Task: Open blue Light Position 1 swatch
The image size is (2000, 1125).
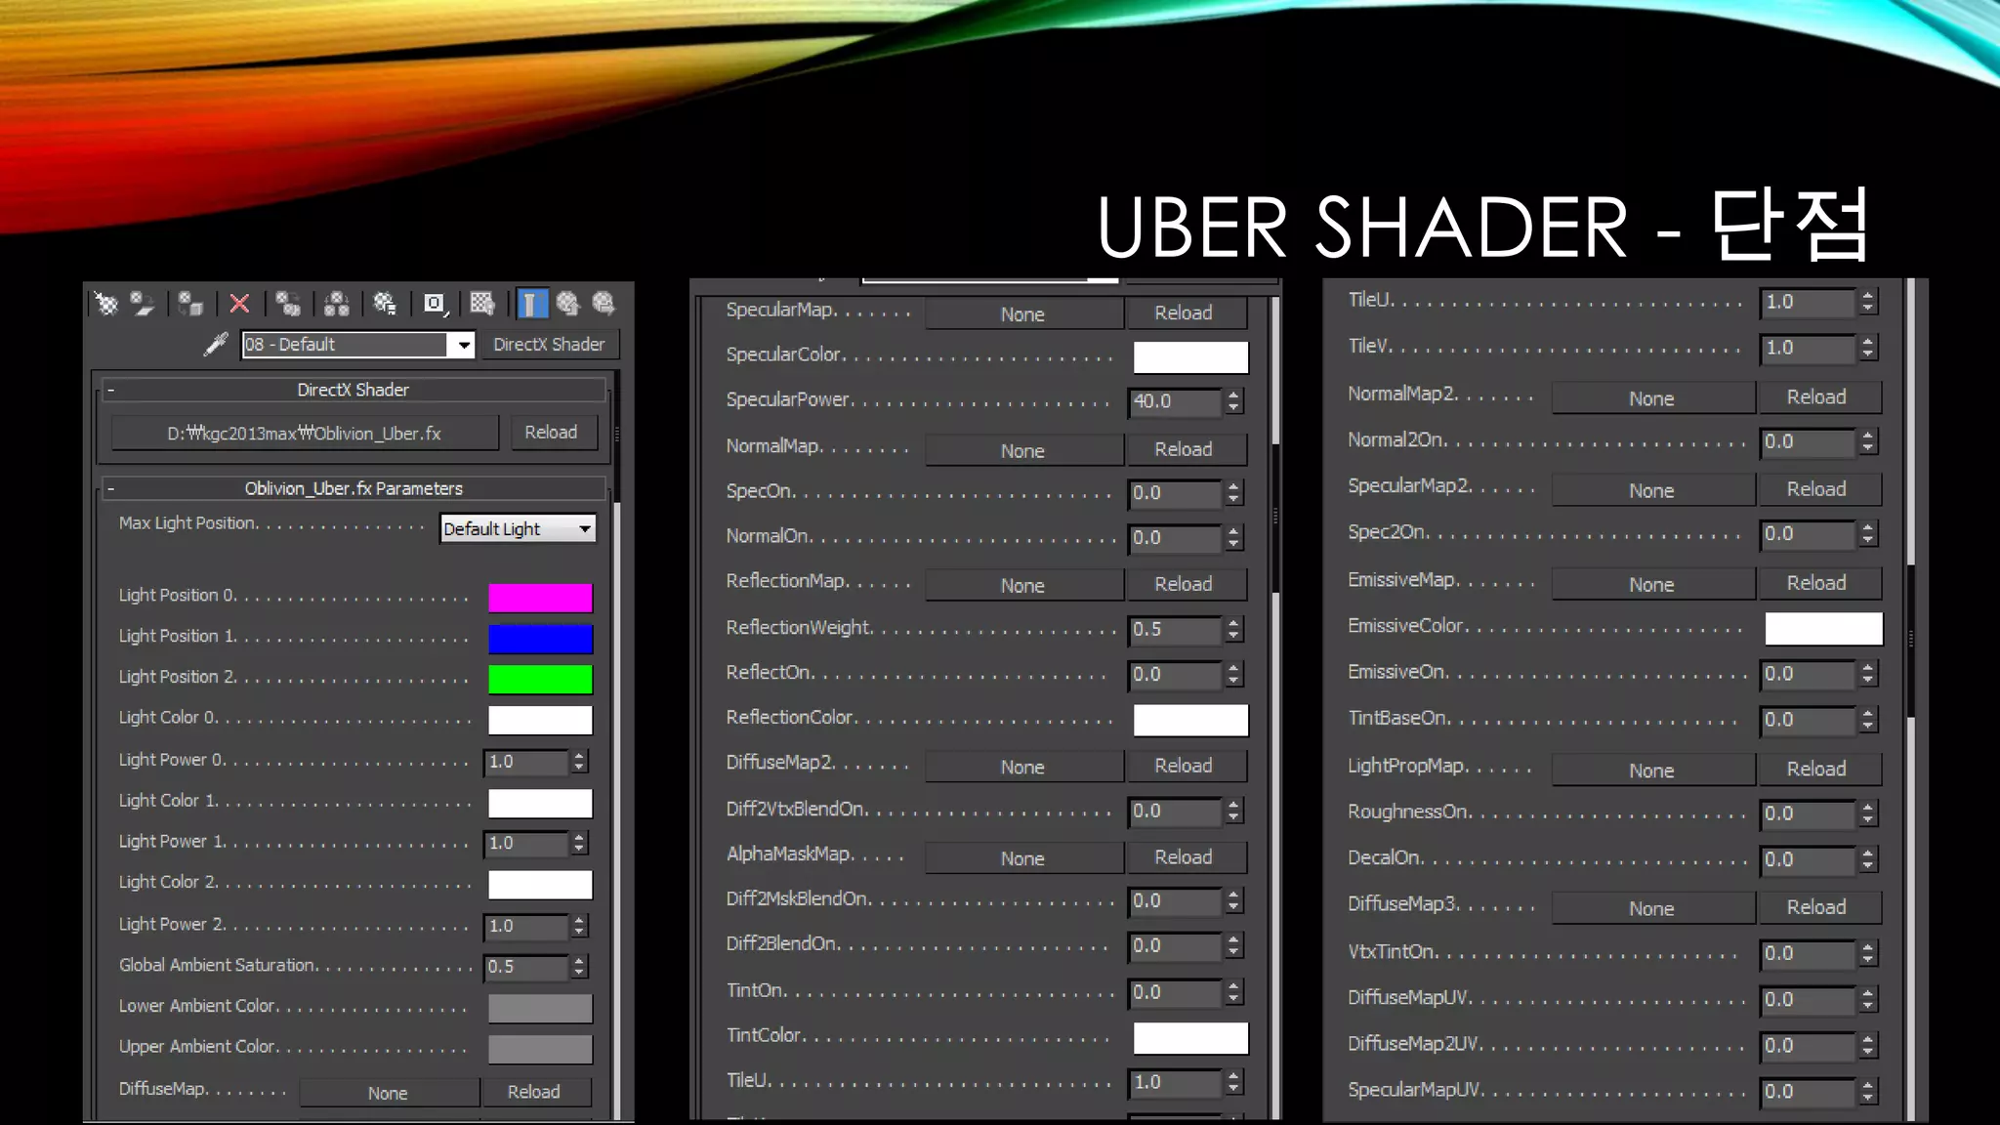Action: point(540,639)
